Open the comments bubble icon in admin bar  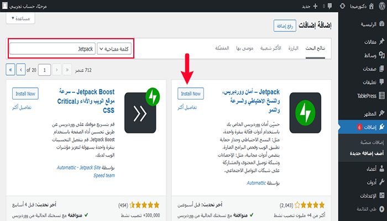coord(330,6)
